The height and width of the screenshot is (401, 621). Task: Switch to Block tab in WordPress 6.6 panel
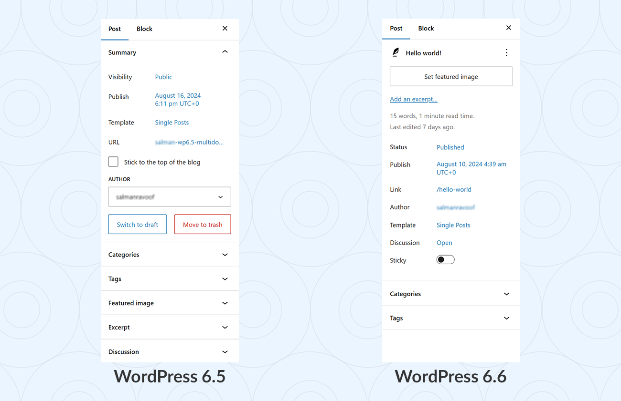[426, 29]
